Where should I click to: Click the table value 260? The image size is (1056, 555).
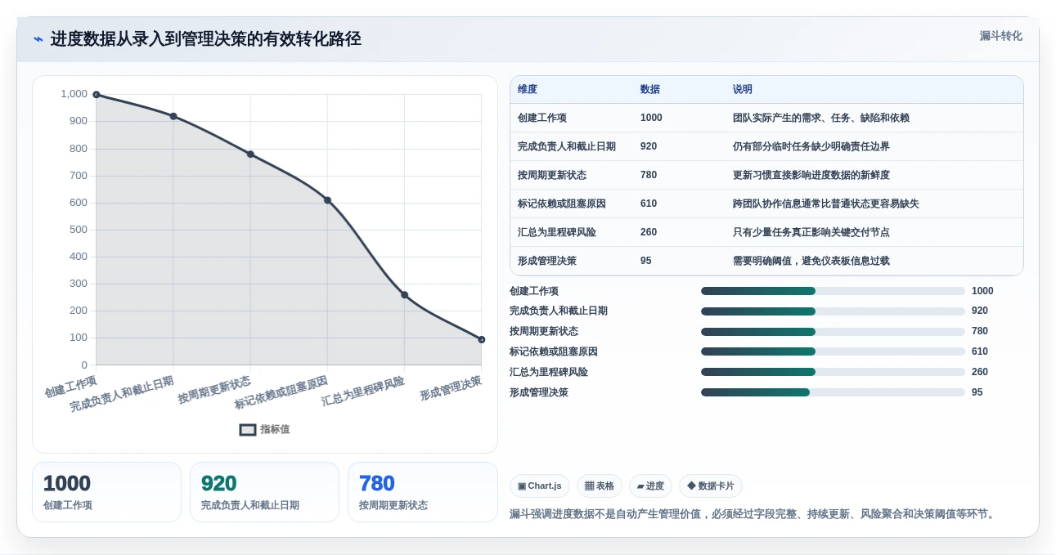coord(649,232)
